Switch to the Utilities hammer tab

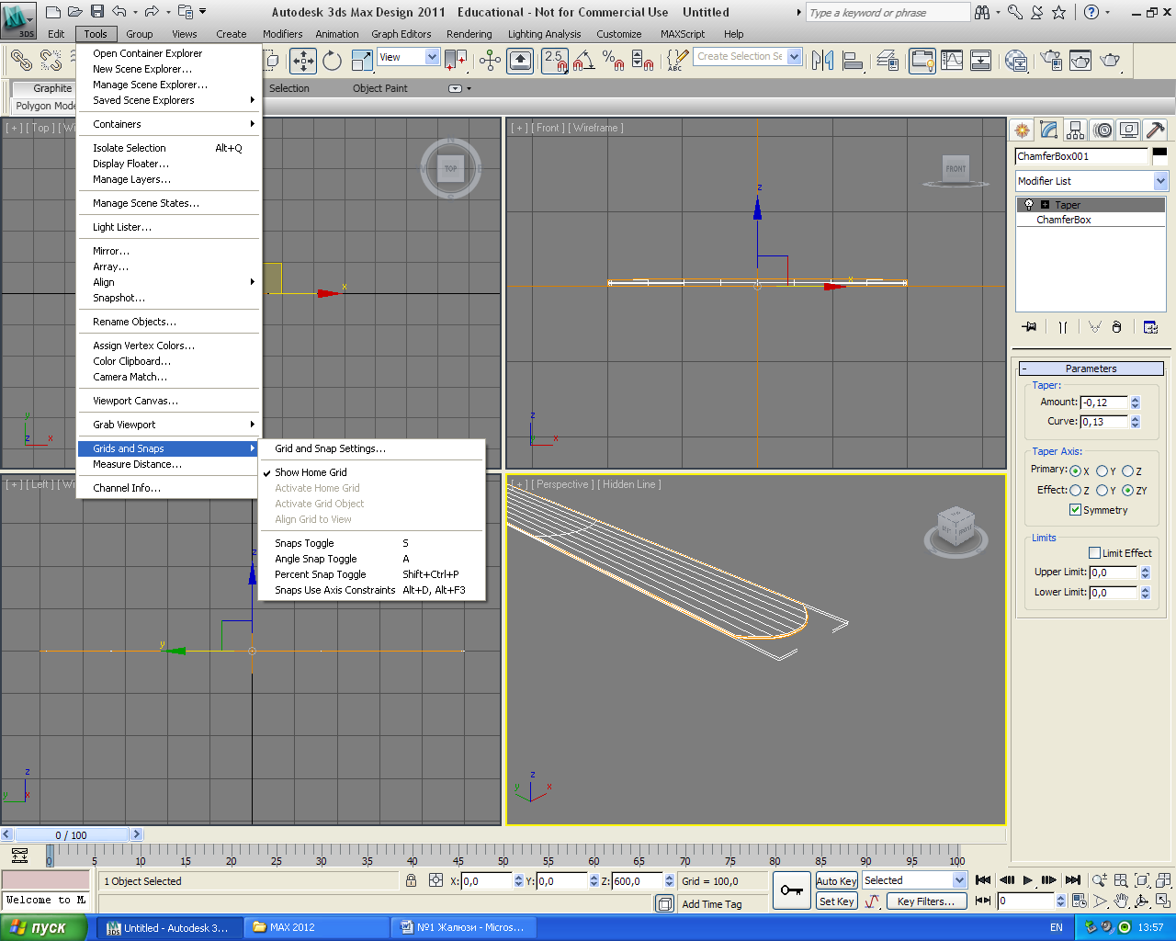[1156, 130]
